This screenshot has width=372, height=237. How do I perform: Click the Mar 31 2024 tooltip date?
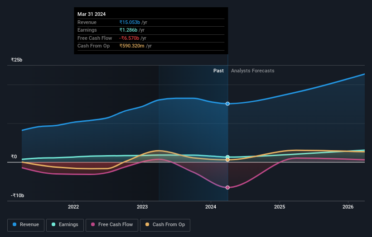click(92, 14)
